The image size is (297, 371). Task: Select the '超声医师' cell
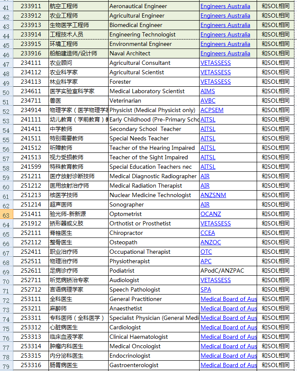pyautogui.click(x=79, y=205)
